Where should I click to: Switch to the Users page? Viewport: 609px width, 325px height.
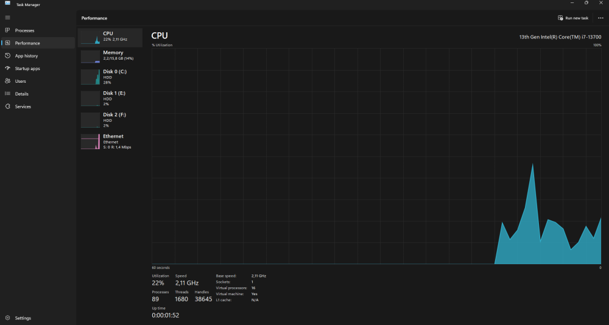38,81
